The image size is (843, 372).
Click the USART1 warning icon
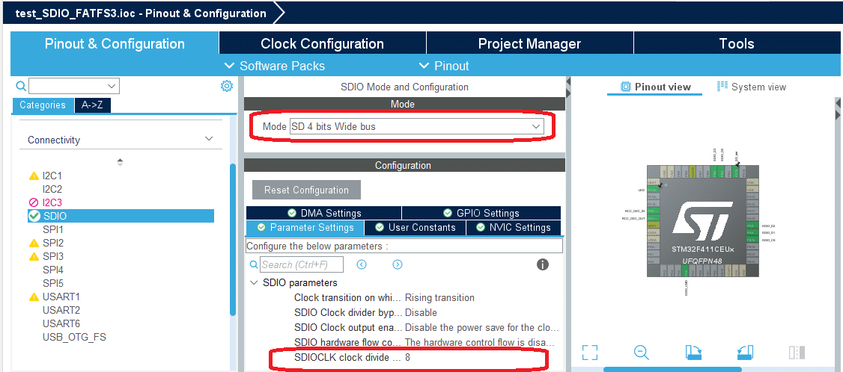(34, 297)
